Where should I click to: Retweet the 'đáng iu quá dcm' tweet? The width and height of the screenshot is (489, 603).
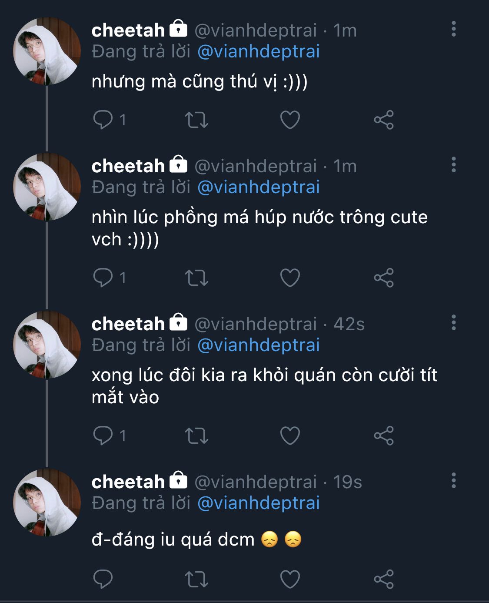tap(196, 580)
